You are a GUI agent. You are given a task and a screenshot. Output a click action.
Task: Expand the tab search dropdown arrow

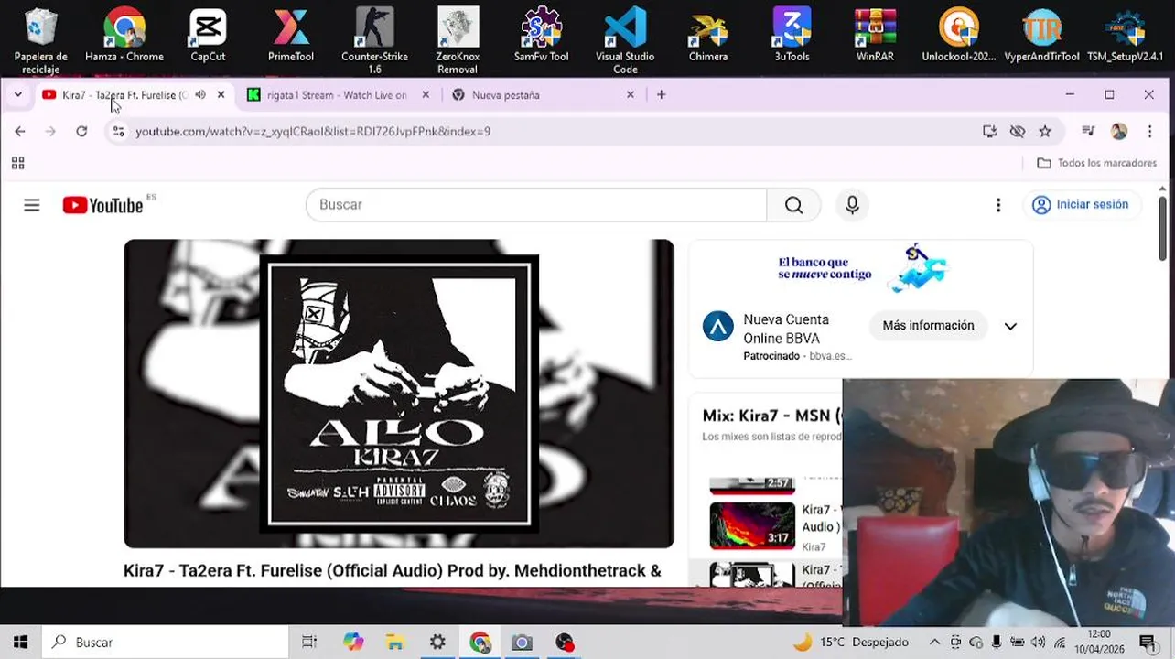(17, 94)
